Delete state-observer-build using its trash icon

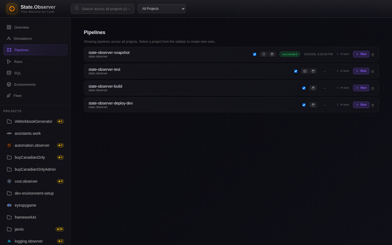point(373,88)
